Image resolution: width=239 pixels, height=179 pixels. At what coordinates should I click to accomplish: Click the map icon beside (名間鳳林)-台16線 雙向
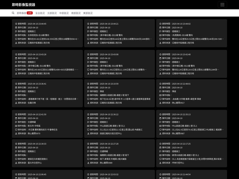click(x=160, y=35)
